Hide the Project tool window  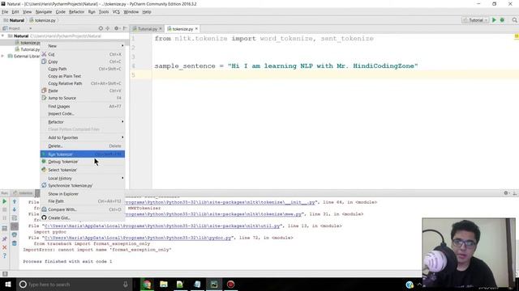pos(125,28)
